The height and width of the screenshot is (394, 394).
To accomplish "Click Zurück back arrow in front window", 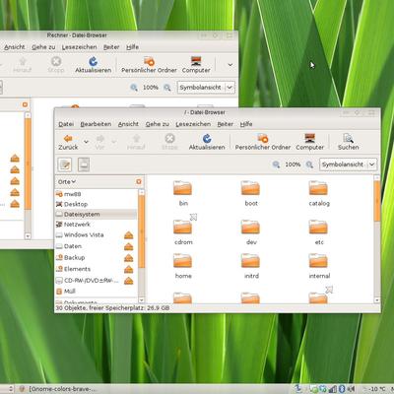I will click(68, 142).
